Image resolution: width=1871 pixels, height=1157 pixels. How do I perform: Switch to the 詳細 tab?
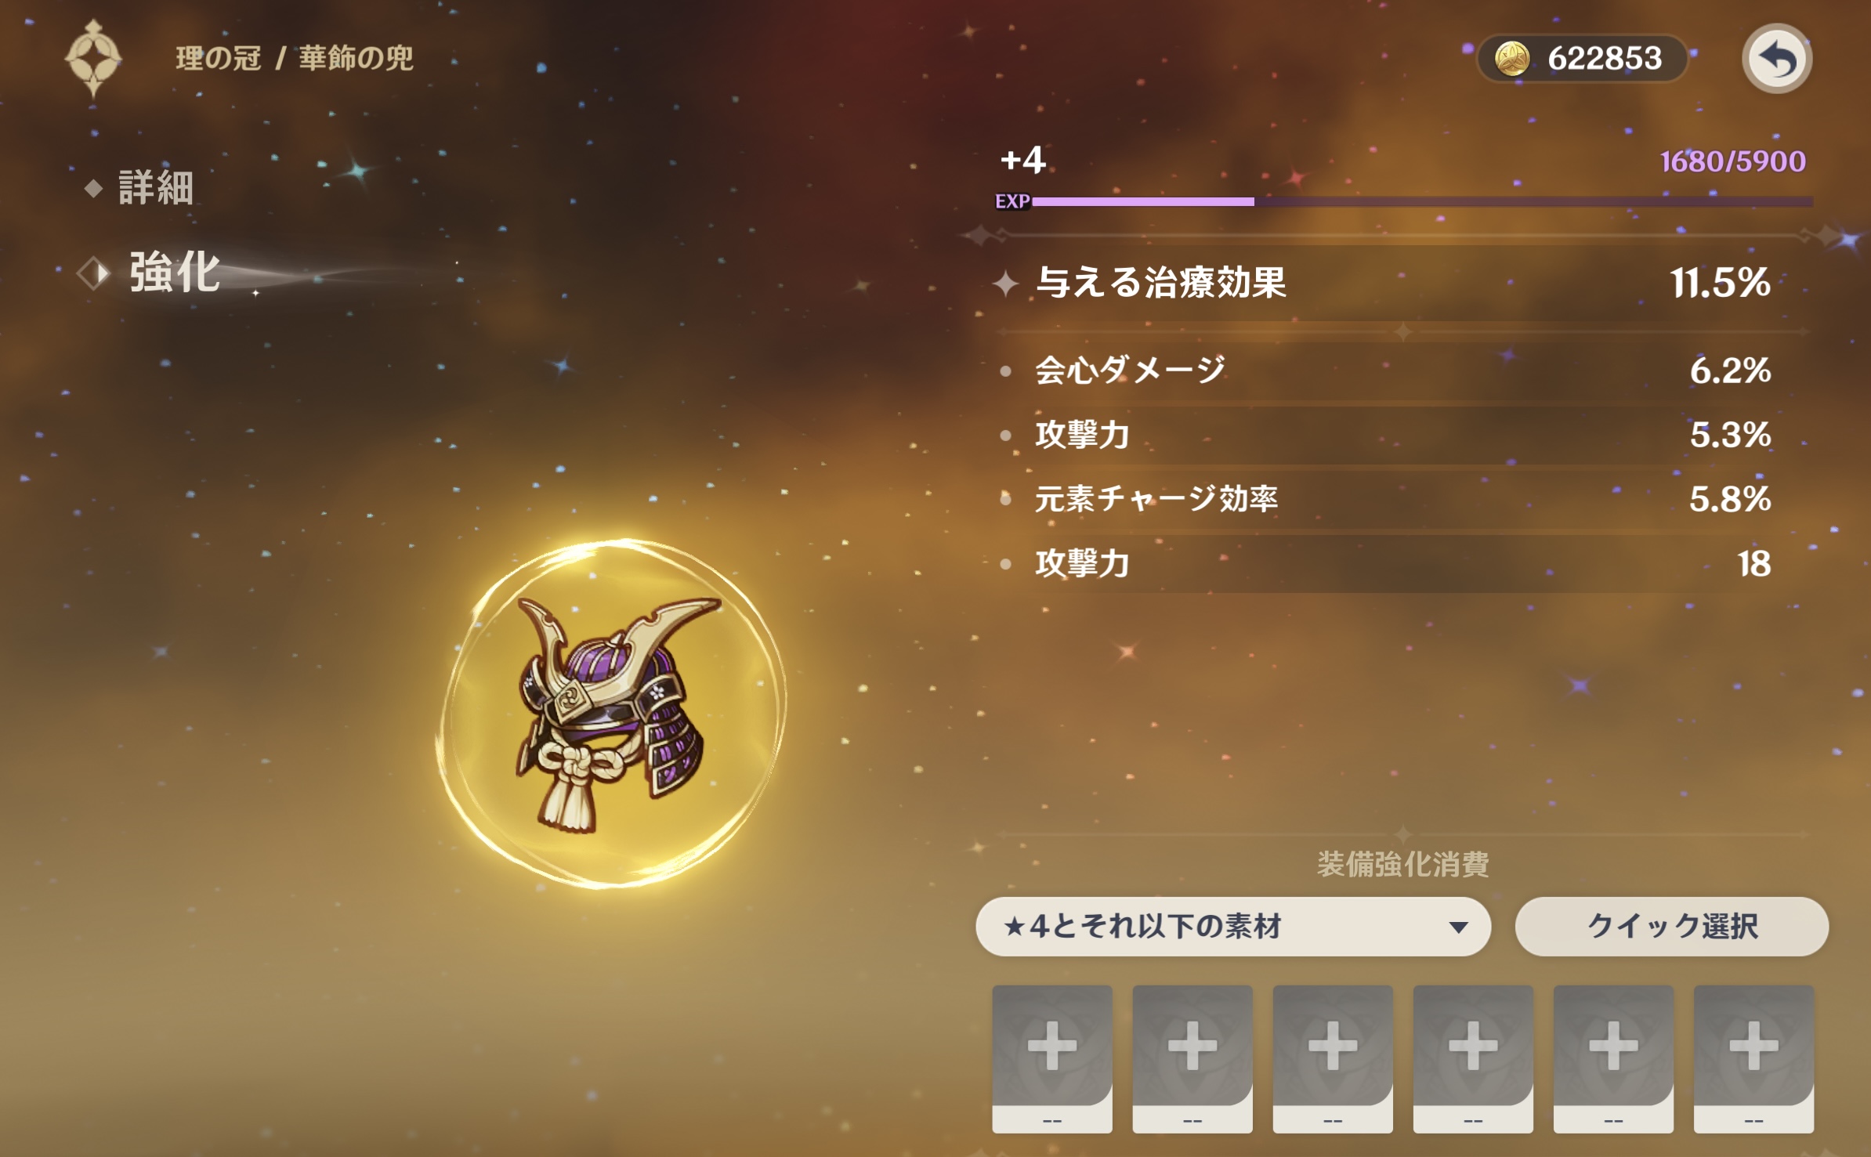(155, 188)
